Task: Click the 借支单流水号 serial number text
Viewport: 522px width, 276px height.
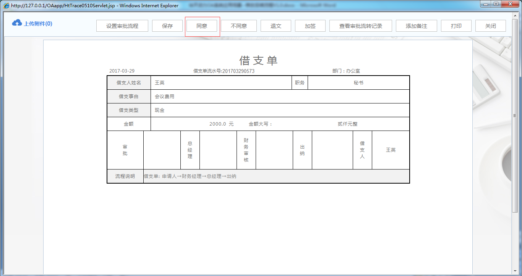Action: tap(224, 71)
